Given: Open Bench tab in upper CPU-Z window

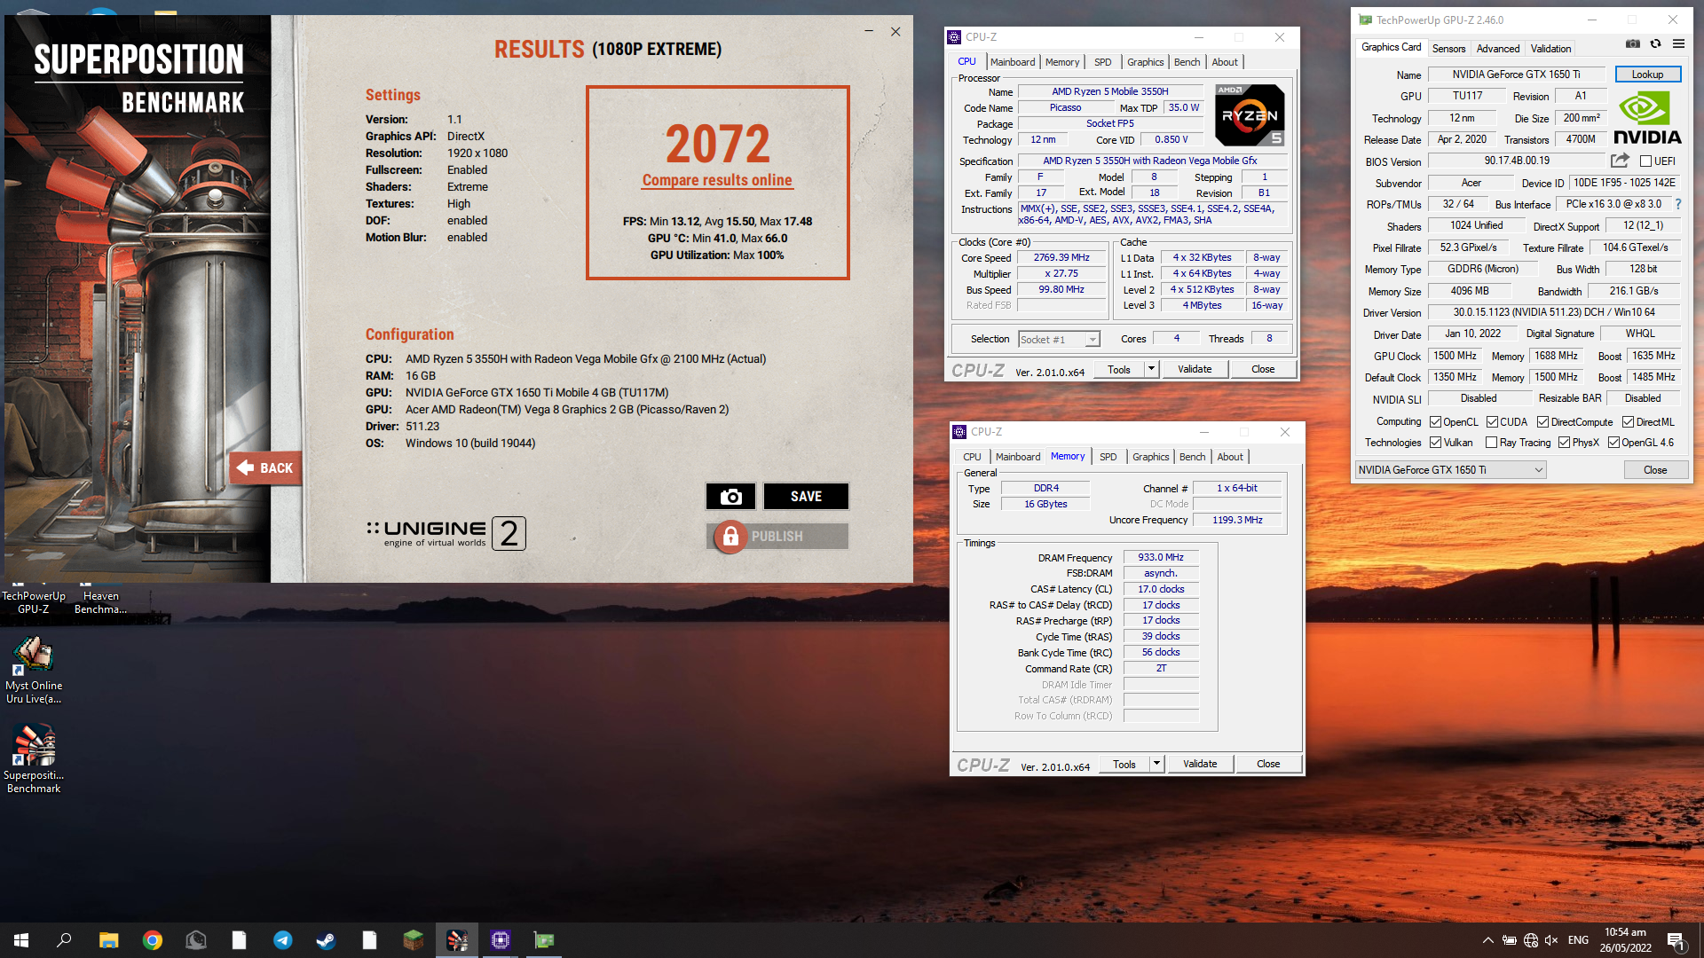Looking at the screenshot, I should [x=1187, y=62].
